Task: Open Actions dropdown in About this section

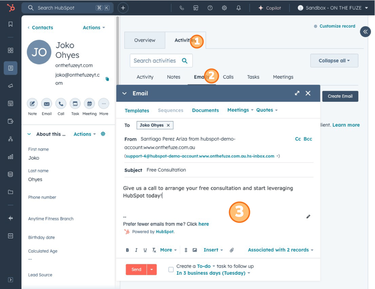Action: pyautogui.click(x=85, y=134)
